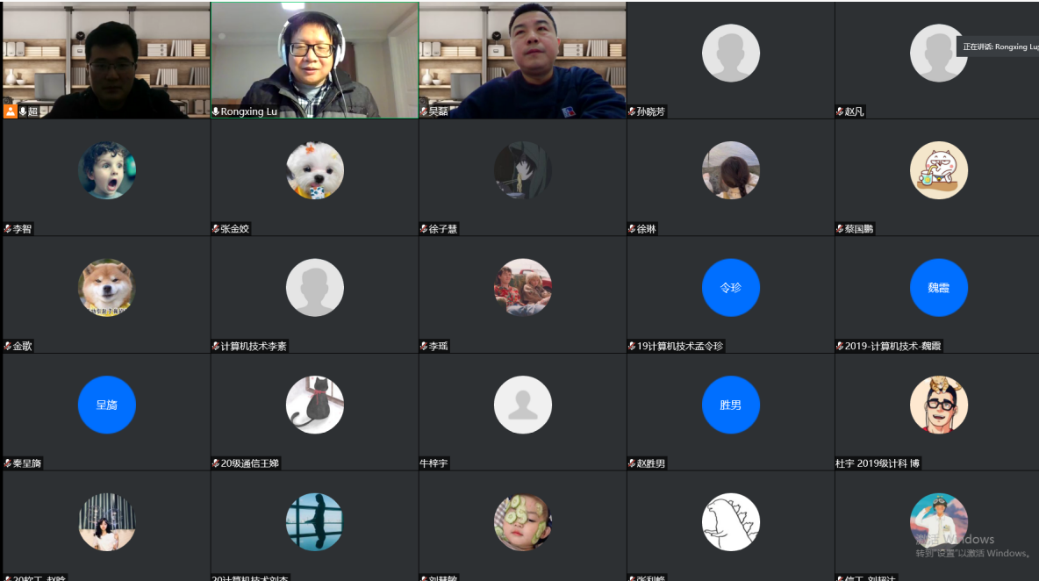Click the 正在讲述 Rongxing Lu speaking indicator
1039x581 pixels.
(x=1000, y=47)
